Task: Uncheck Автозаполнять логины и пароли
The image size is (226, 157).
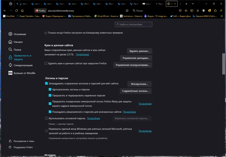Action: (50, 90)
